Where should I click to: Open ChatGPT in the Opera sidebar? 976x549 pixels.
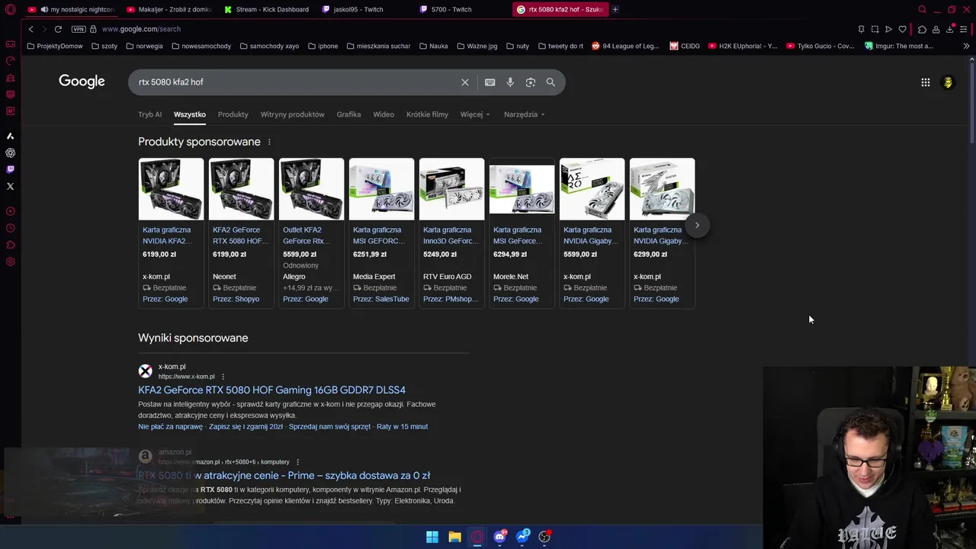click(10, 152)
